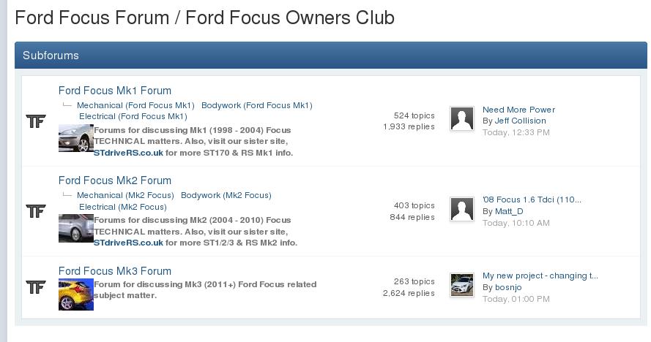Click the yellow car Mk3 forum thumbnail
Image resolution: width=651 pixels, height=342 pixels.
click(x=75, y=294)
